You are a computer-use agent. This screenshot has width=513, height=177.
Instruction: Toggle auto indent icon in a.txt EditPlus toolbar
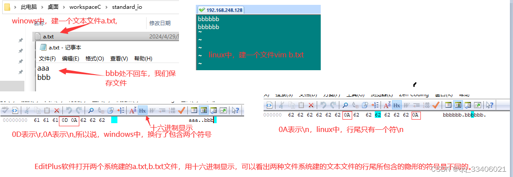[162, 110]
